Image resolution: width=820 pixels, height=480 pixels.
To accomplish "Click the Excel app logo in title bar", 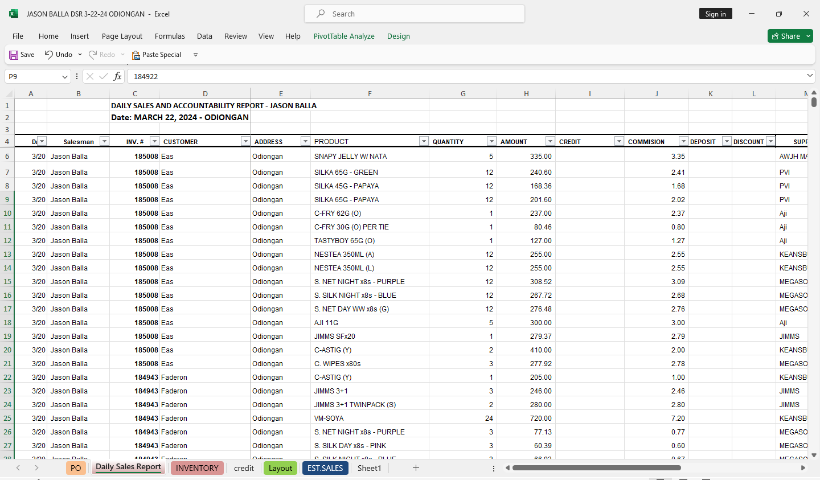I will pyautogui.click(x=14, y=14).
